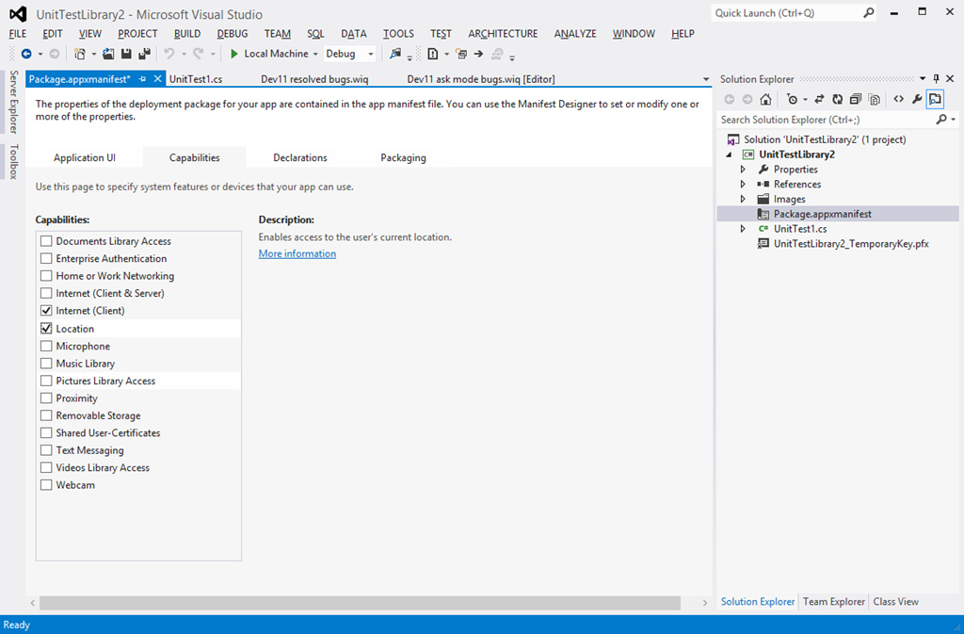The height and width of the screenshot is (634, 964).
Task: Open the UnitTest1.cs document tab
Action: tap(196, 79)
